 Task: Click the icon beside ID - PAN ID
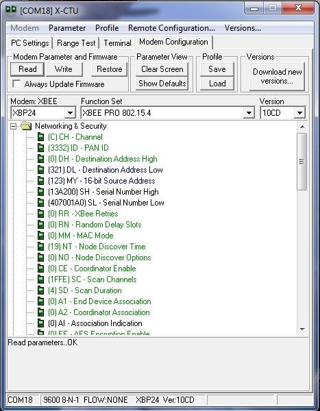40,148
